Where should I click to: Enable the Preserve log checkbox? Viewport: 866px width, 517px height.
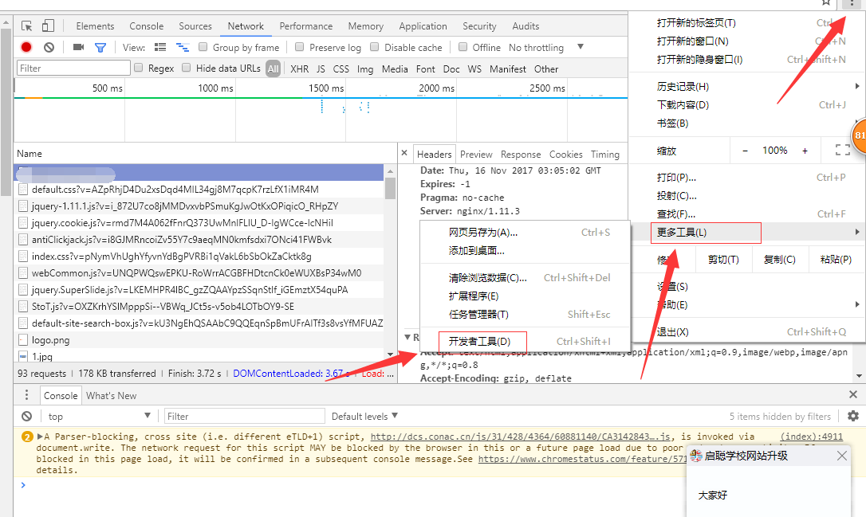(300, 47)
